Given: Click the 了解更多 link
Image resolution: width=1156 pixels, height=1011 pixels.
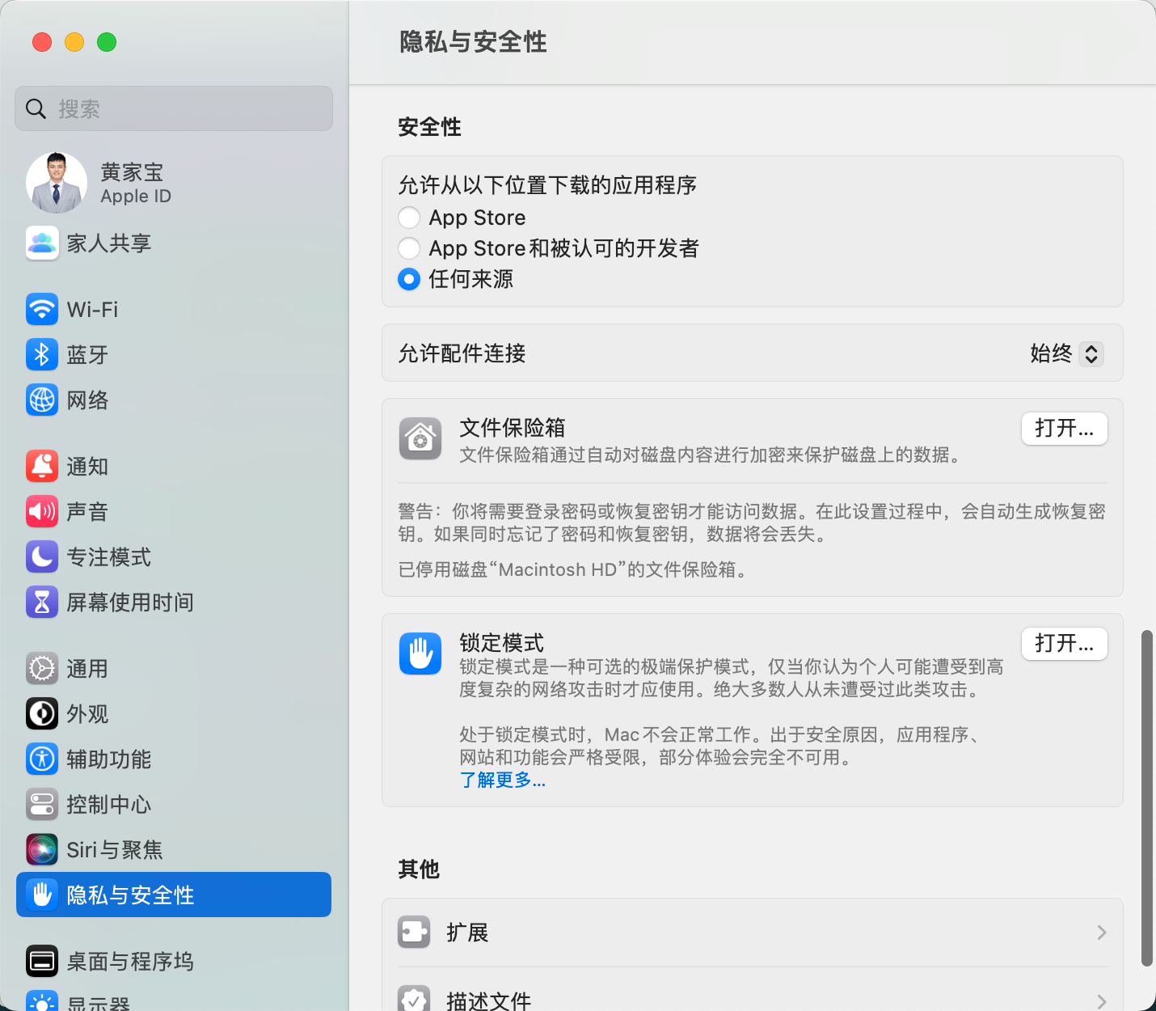Looking at the screenshot, I should (503, 780).
